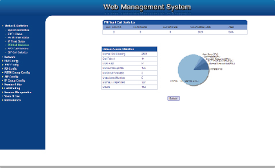This screenshot has width=275, height=168.
Task: Click the Call Reject row label
Action: pos(109,59)
